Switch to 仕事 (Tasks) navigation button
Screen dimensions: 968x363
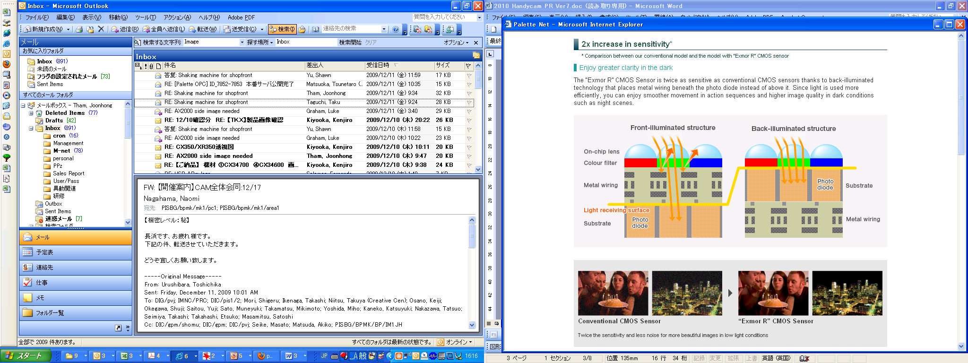click(76, 283)
